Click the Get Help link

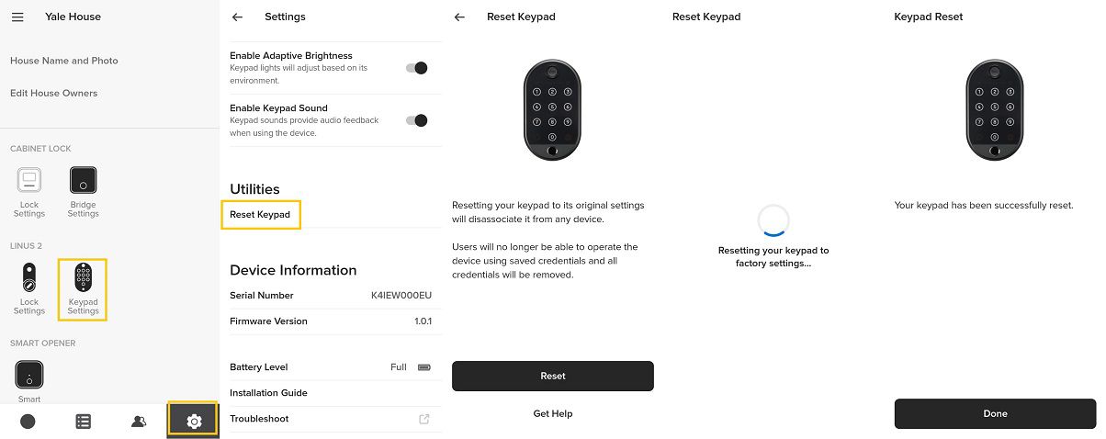pos(553,414)
